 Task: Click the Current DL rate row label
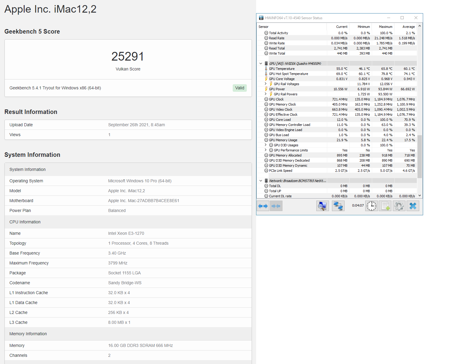pos(280,196)
